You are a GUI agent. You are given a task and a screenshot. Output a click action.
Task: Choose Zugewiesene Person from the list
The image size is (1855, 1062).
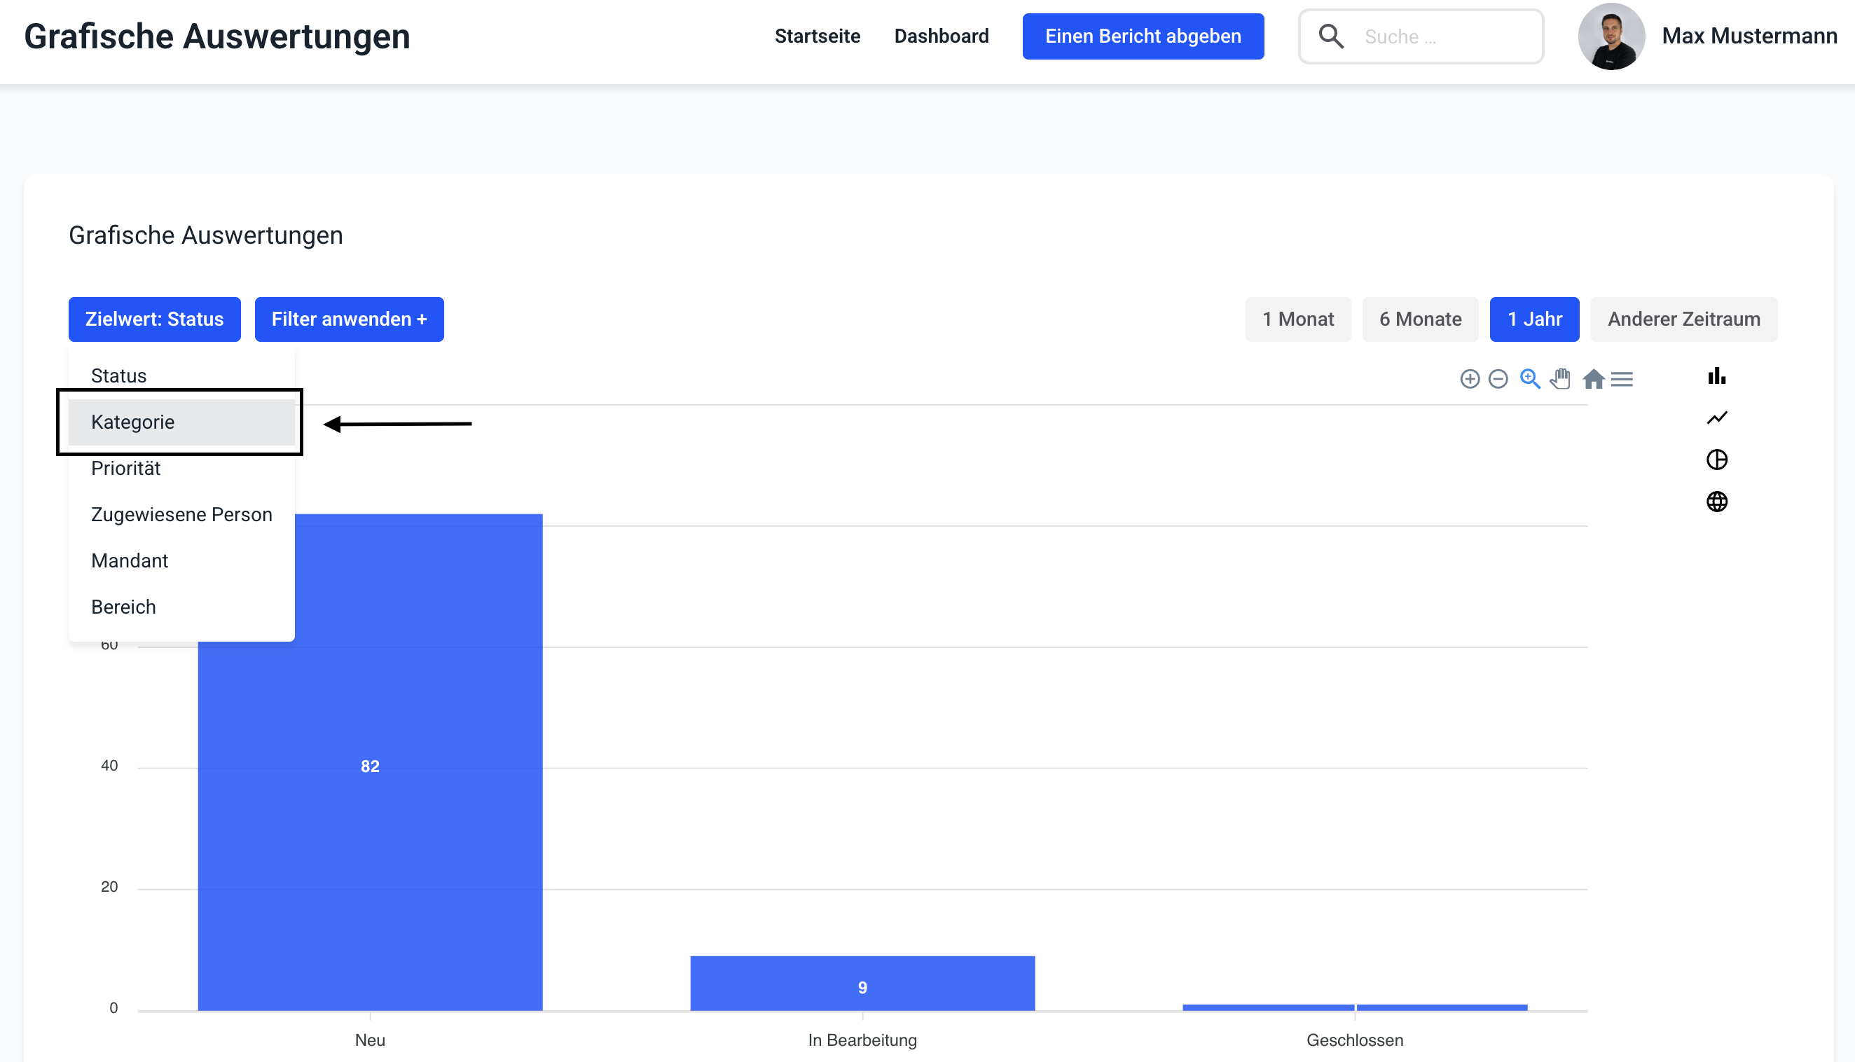tap(181, 515)
